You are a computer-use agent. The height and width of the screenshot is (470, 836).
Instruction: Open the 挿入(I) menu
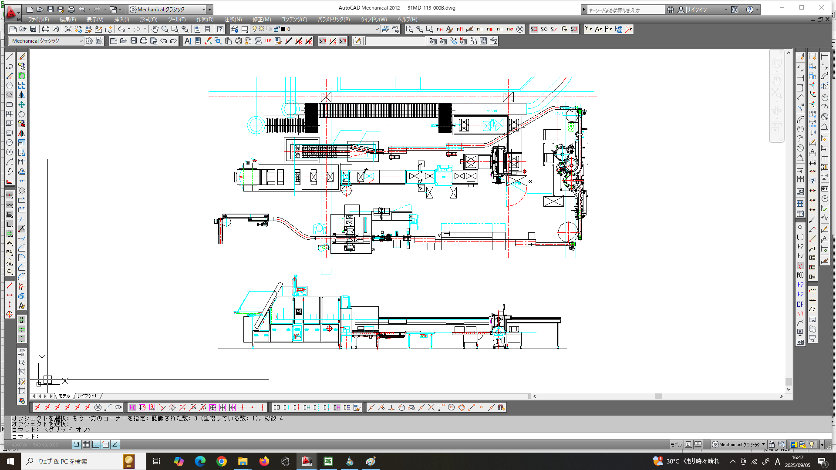coord(121,20)
